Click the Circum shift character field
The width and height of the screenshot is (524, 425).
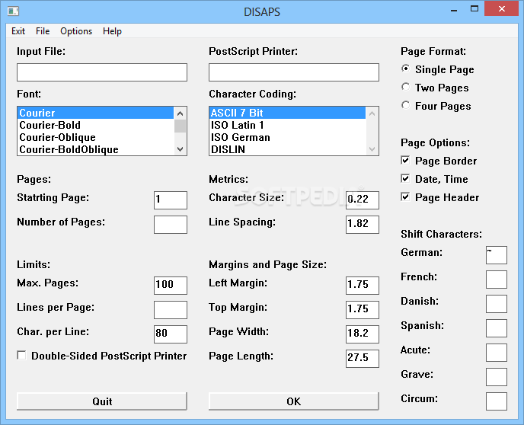point(497,401)
